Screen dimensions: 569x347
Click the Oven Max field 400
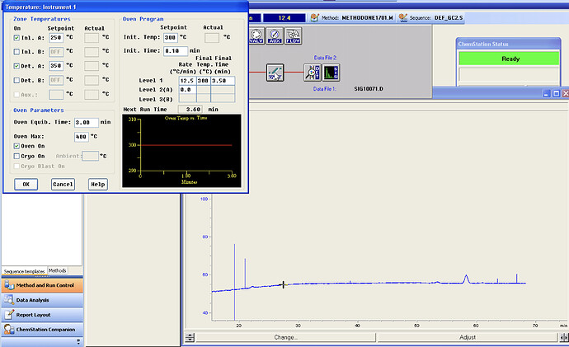point(82,137)
